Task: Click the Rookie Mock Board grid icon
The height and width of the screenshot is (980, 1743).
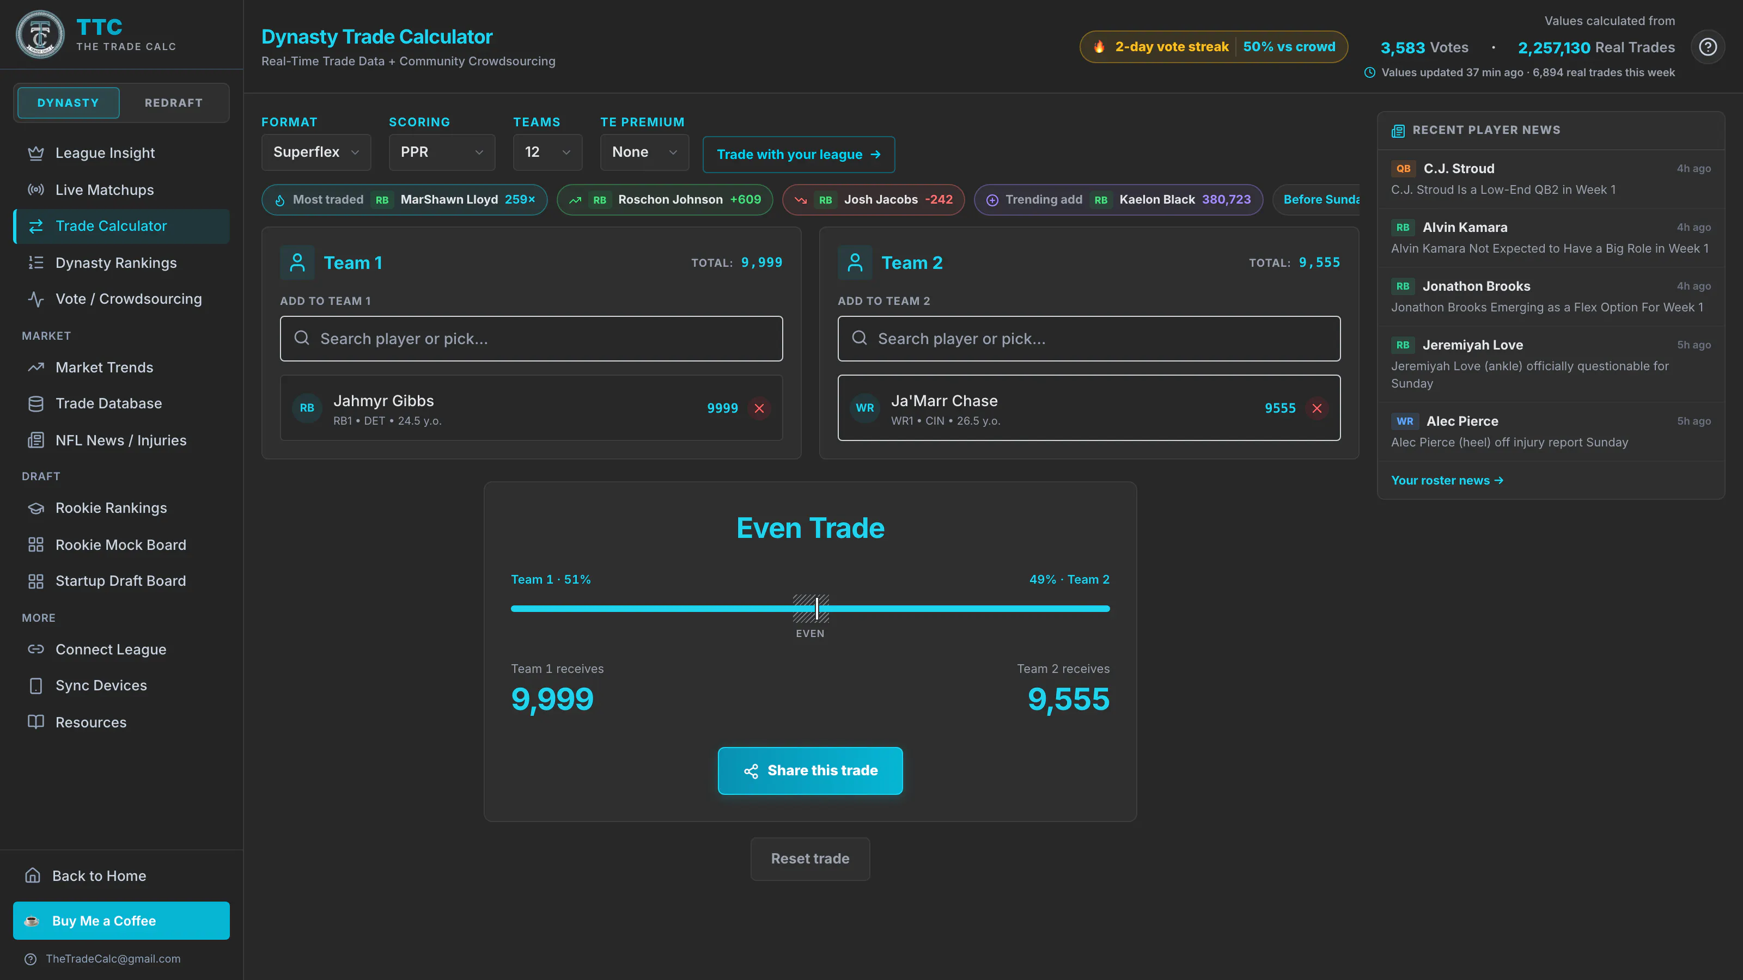Action: coord(36,544)
